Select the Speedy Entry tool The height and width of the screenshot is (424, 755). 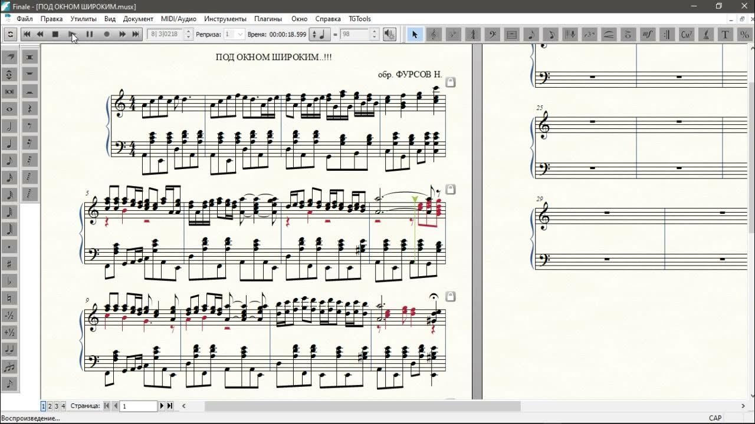pyautogui.click(x=551, y=34)
